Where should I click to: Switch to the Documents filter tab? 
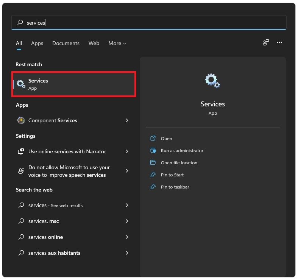point(66,43)
